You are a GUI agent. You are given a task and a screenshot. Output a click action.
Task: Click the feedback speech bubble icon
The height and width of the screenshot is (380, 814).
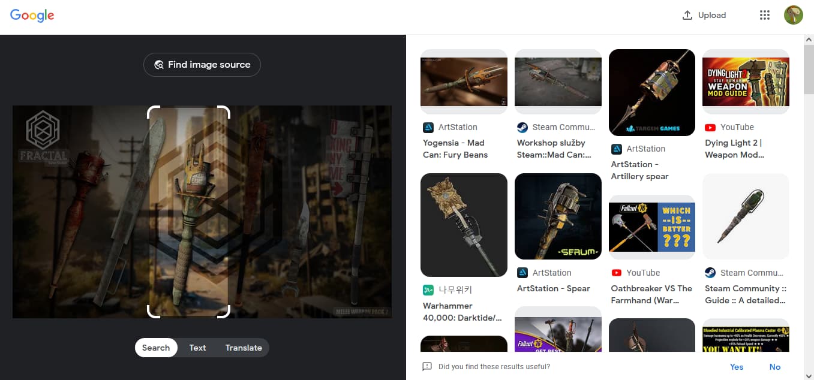coord(427,366)
